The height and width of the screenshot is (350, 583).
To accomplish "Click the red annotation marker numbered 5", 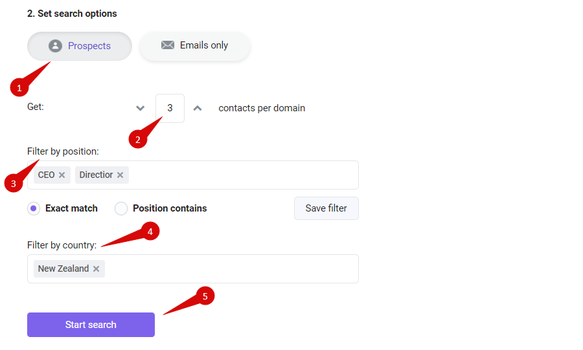I will tap(205, 296).
